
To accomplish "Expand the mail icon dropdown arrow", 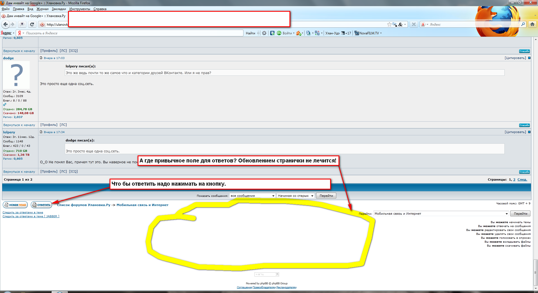I will point(303,33).
